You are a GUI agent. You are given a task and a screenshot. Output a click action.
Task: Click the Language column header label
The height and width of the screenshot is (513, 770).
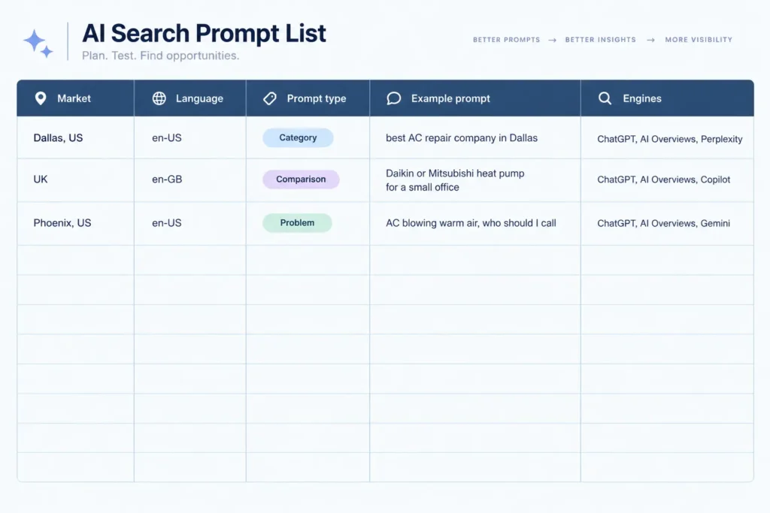(x=199, y=98)
